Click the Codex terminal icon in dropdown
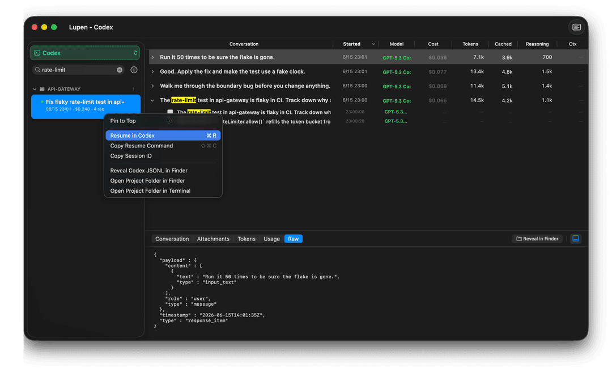612x372 pixels. [37, 53]
